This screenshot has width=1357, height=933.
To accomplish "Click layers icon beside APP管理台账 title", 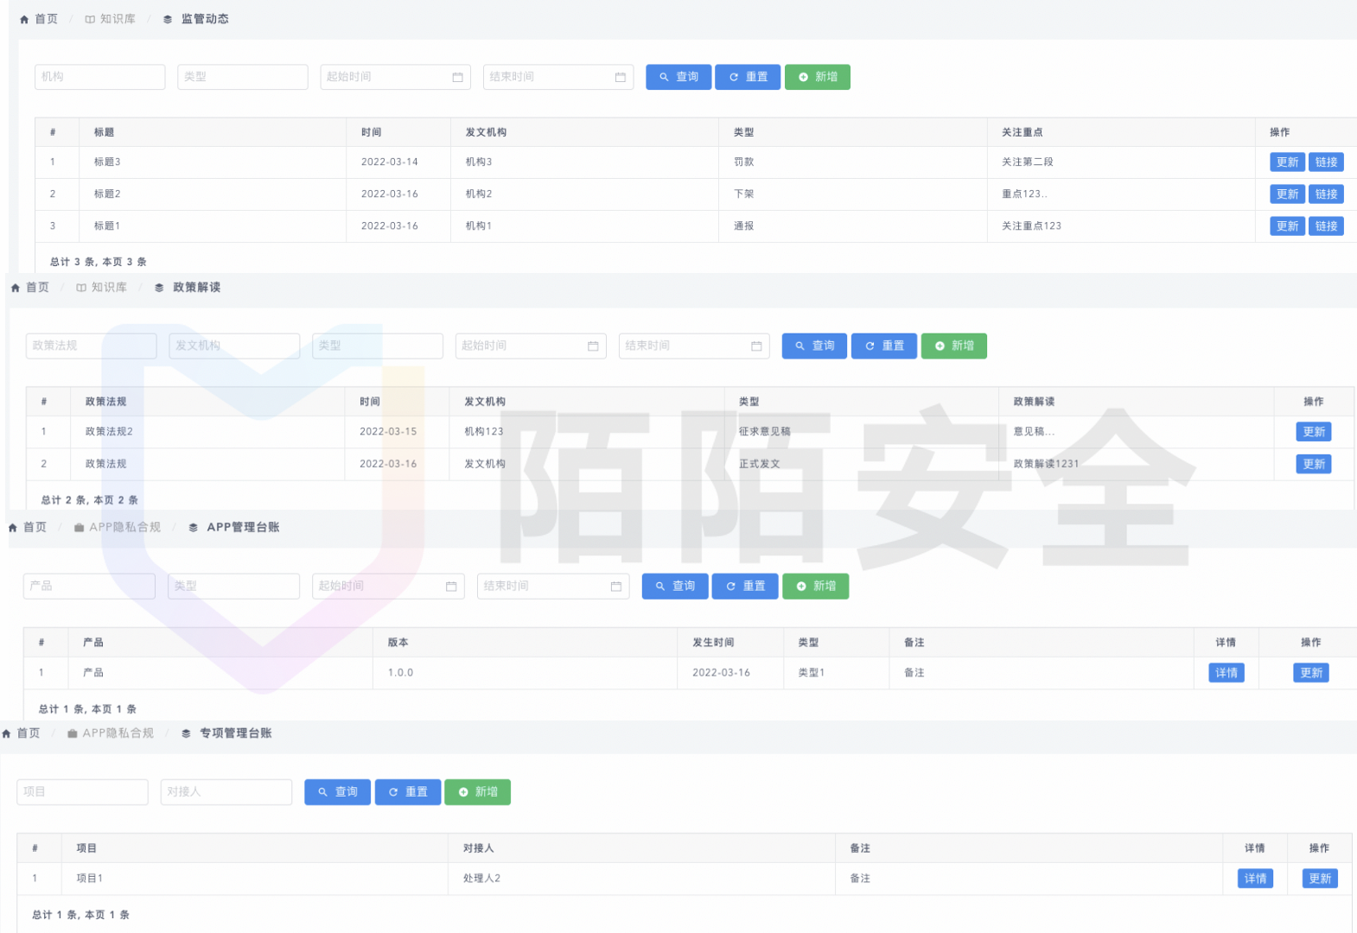I will [193, 528].
